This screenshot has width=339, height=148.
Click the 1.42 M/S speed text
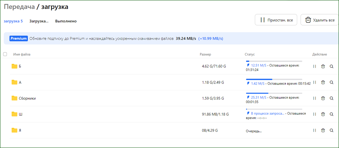click(x=258, y=83)
